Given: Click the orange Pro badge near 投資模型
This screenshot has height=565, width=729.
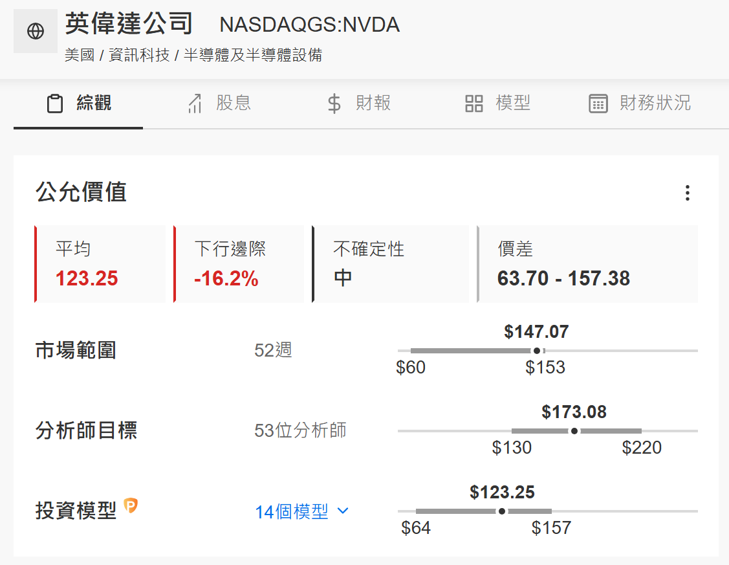Looking at the screenshot, I should (x=131, y=506).
